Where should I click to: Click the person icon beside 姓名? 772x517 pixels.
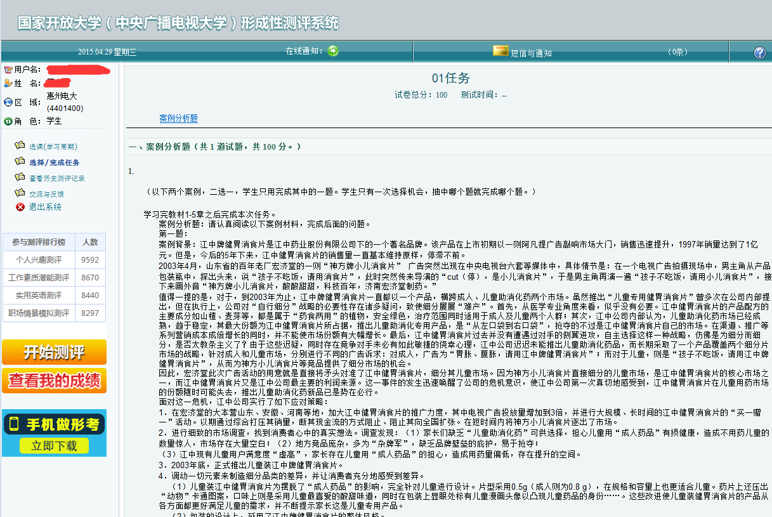pos(8,82)
